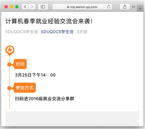
Task: Go forward with the forward arrow
Action: (32, 7)
